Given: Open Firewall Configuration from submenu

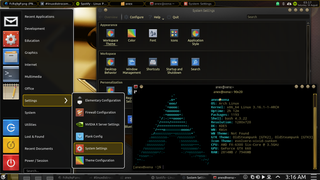Looking at the screenshot, I should [98, 113].
